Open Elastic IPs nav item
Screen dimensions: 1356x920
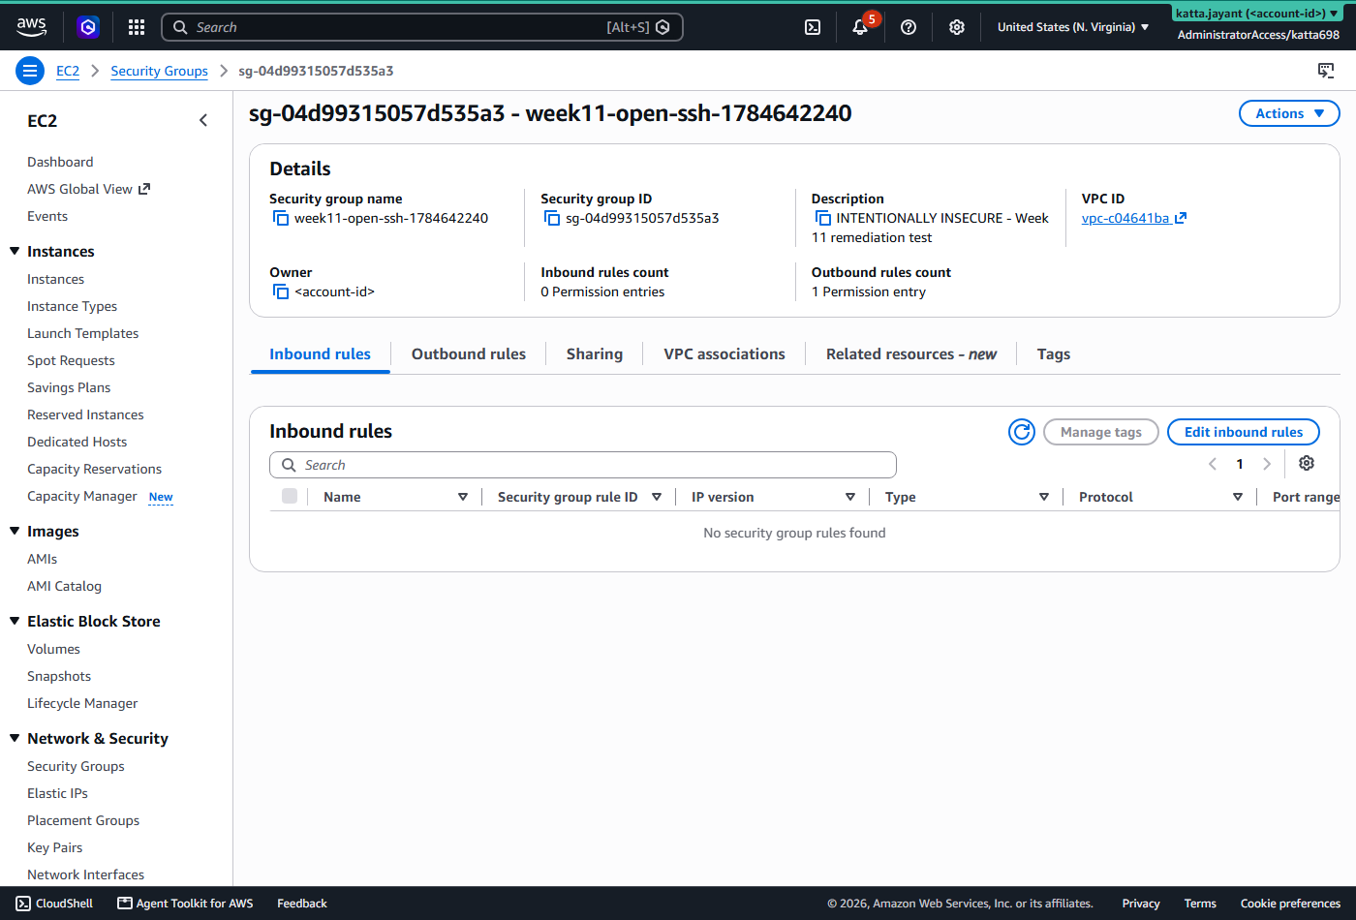coord(57,793)
